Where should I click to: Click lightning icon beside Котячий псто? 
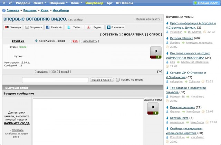point(167,118)
